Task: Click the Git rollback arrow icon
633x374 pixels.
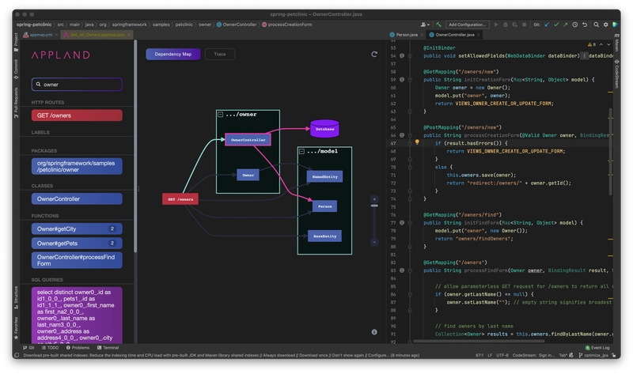Action: tap(586, 25)
